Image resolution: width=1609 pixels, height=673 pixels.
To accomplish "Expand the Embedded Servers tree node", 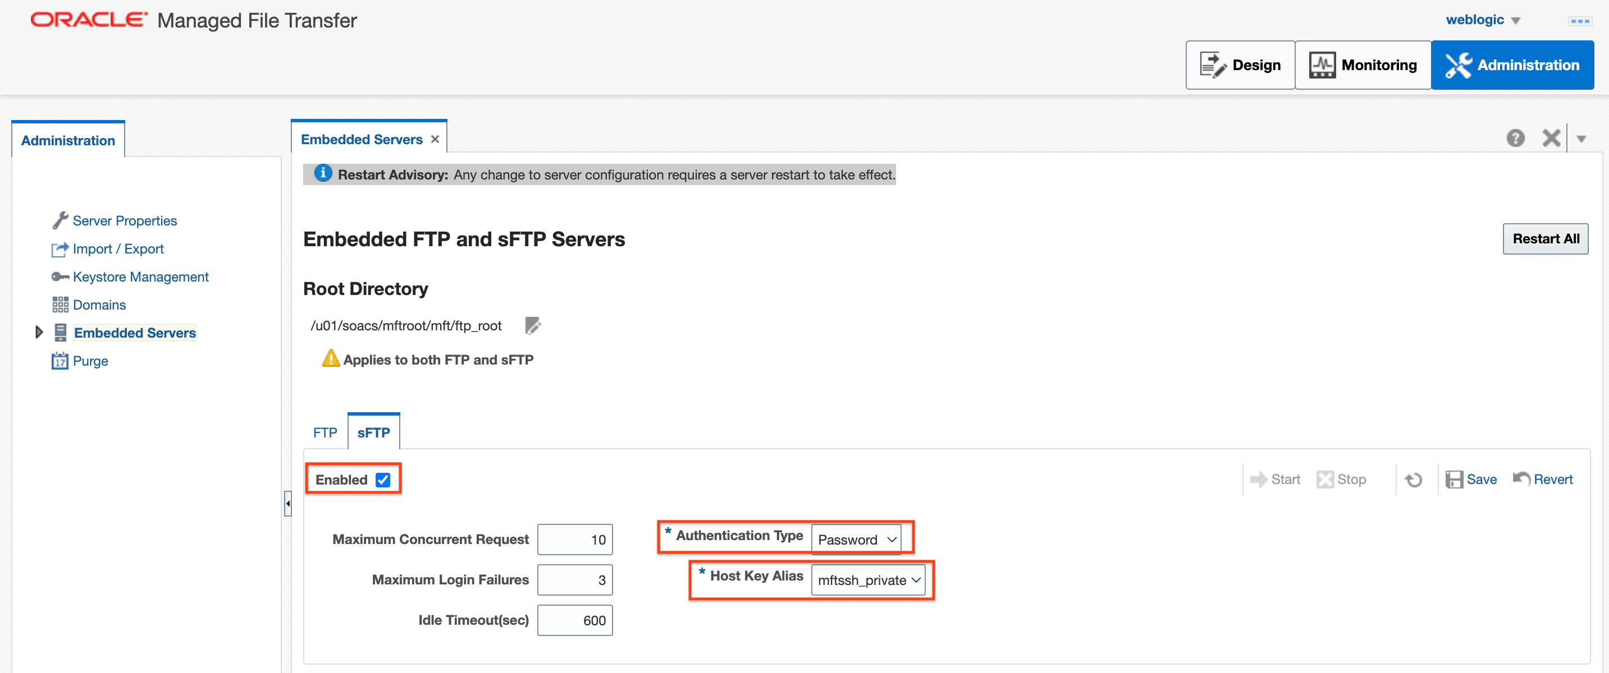I will pos(39,333).
